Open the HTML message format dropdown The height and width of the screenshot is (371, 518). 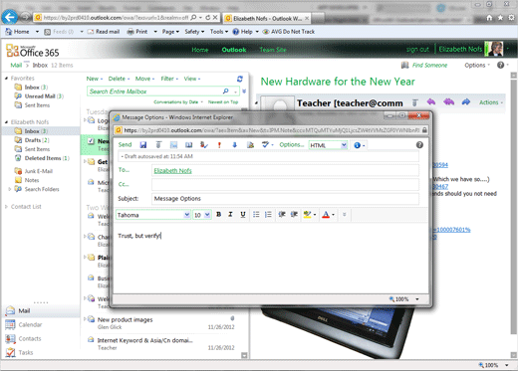(344, 145)
